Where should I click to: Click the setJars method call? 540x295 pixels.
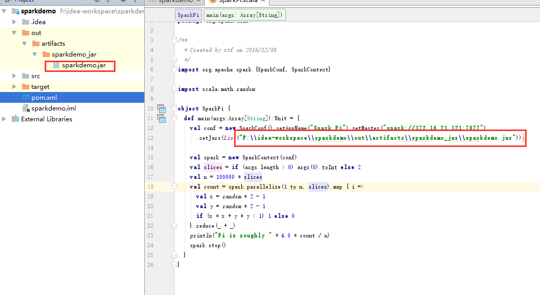(208, 138)
